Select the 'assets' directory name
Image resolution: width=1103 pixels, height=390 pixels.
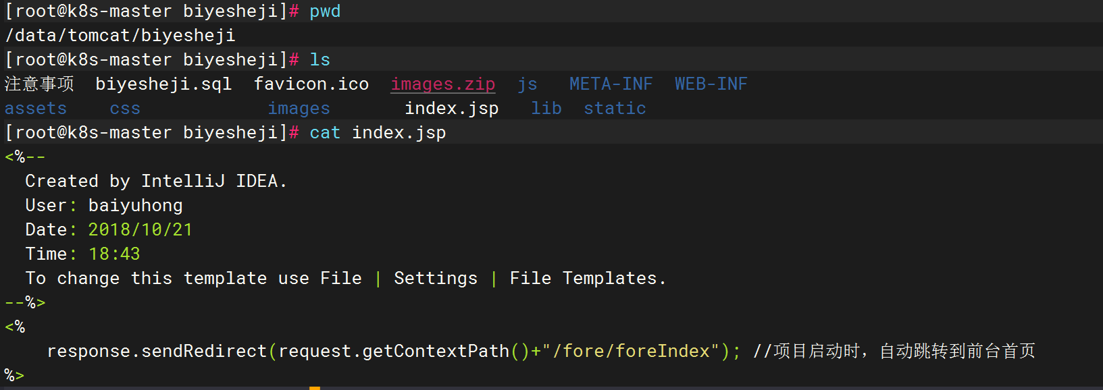(36, 108)
